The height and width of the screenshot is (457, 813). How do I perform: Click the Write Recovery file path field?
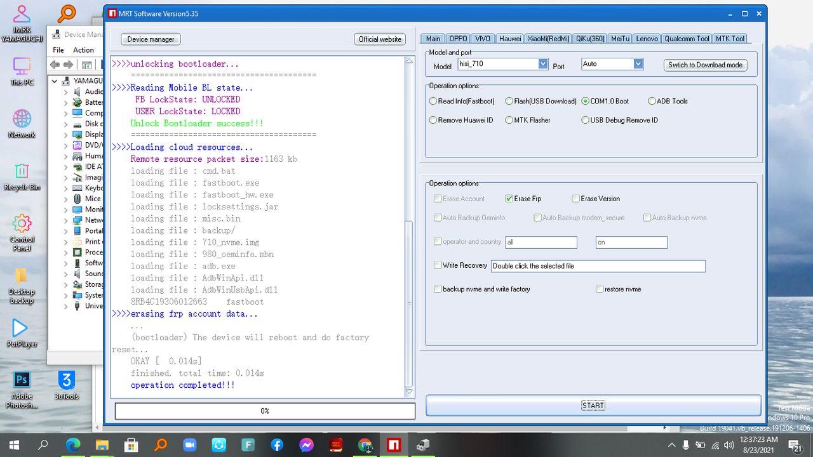(598, 266)
